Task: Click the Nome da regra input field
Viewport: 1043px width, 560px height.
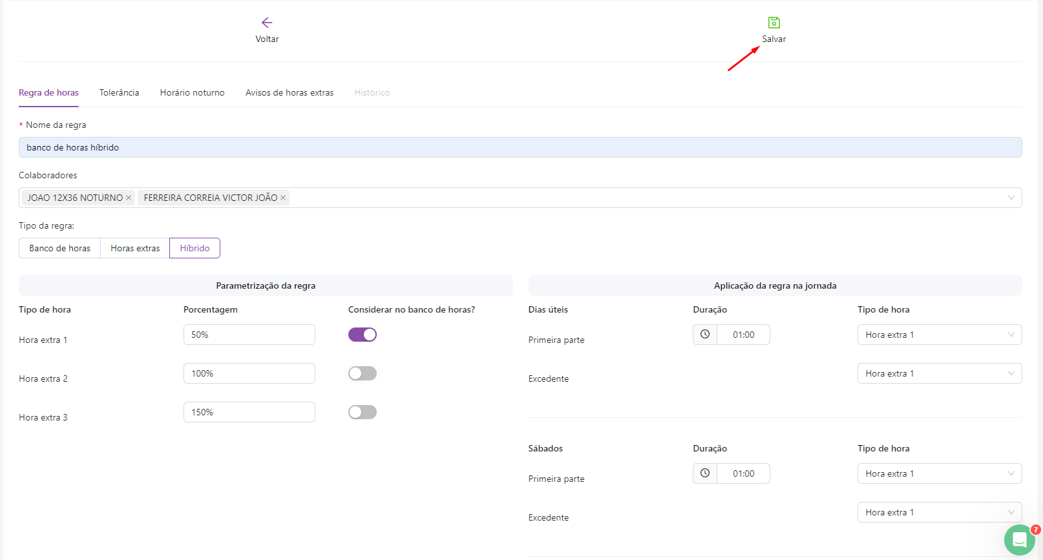Action: pyautogui.click(x=520, y=147)
